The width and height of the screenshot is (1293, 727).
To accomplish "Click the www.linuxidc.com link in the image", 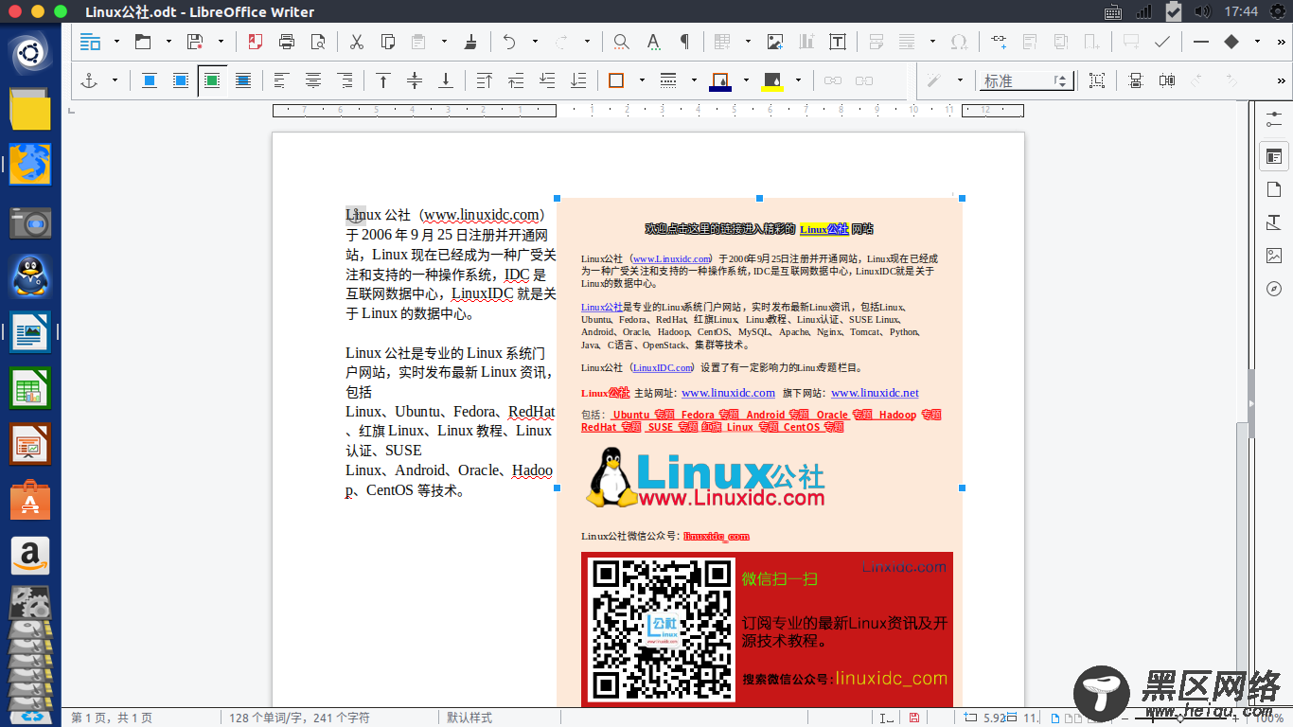I will tap(728, 393).
